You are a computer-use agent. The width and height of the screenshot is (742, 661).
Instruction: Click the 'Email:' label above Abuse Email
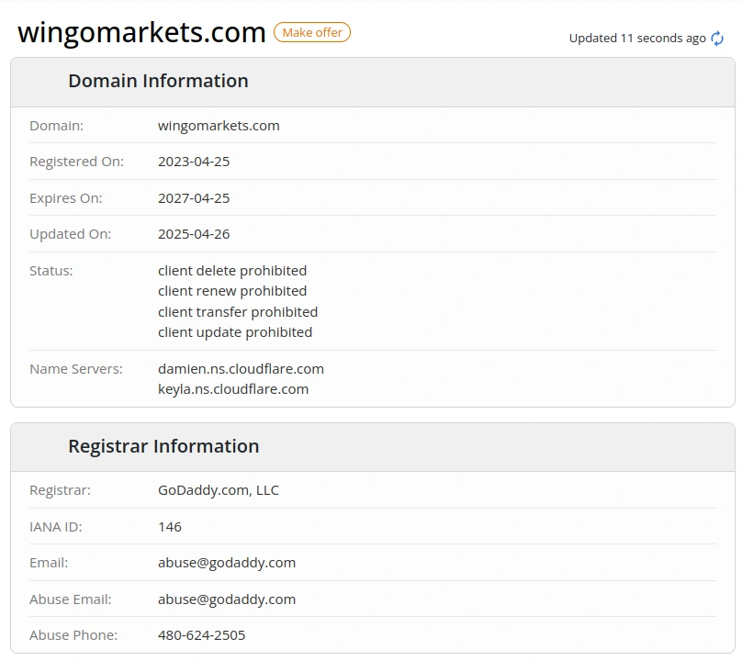[49, 563]
